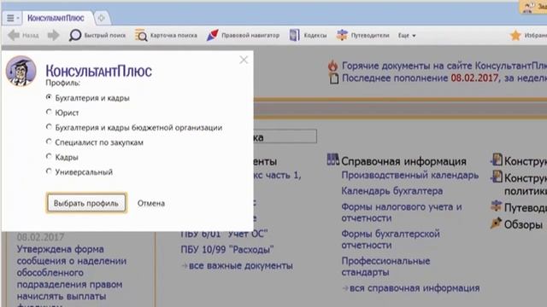
Task: Open ПБУ 10/99 "Расходы" link
Action: point(227,250)
